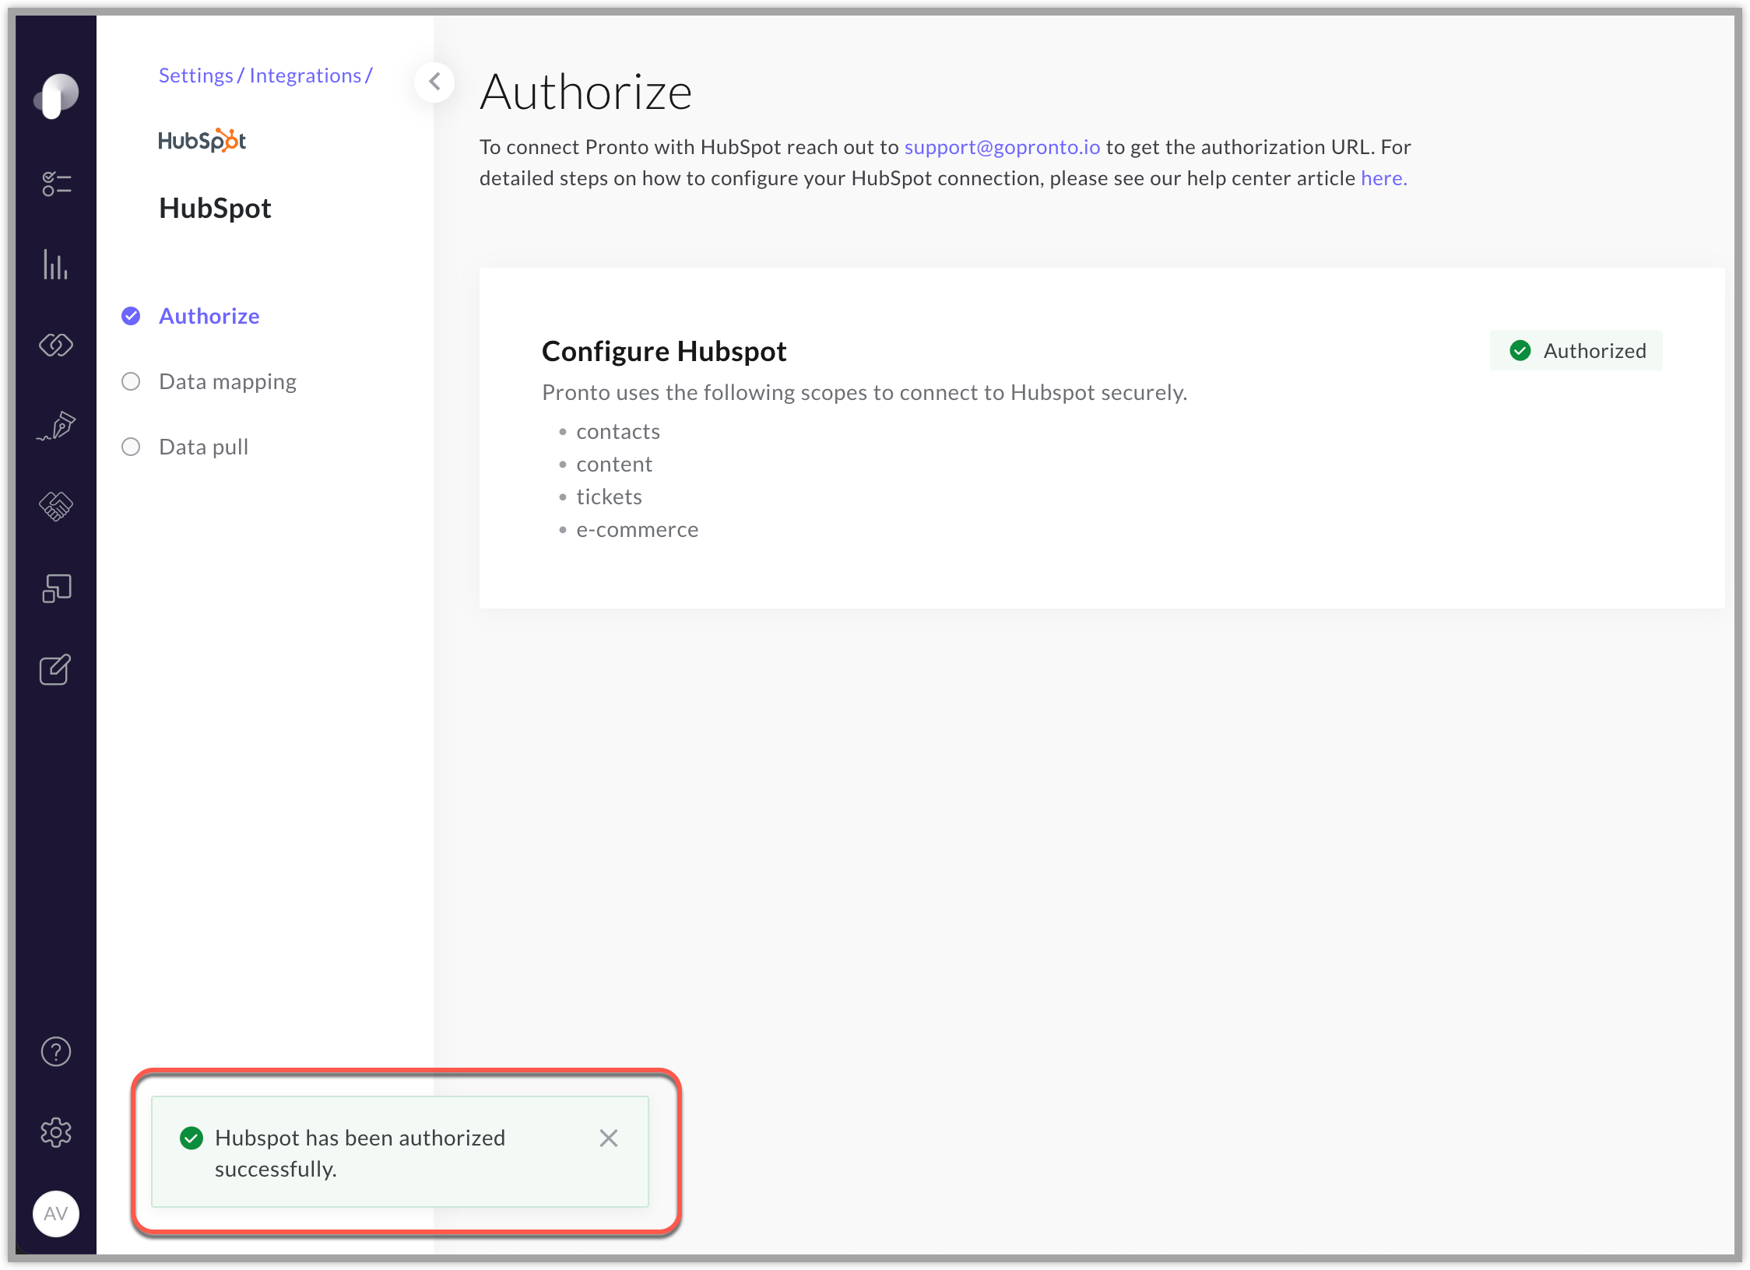Go to Settings breadcrumb
The width and height of the screenshot is (1750, 1270).
pyautogui.click(x=196, y=75)
